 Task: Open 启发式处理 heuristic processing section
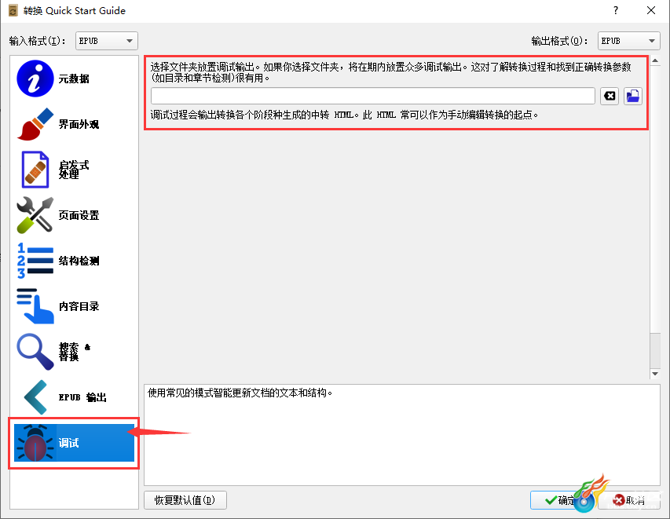pos(74,170)
